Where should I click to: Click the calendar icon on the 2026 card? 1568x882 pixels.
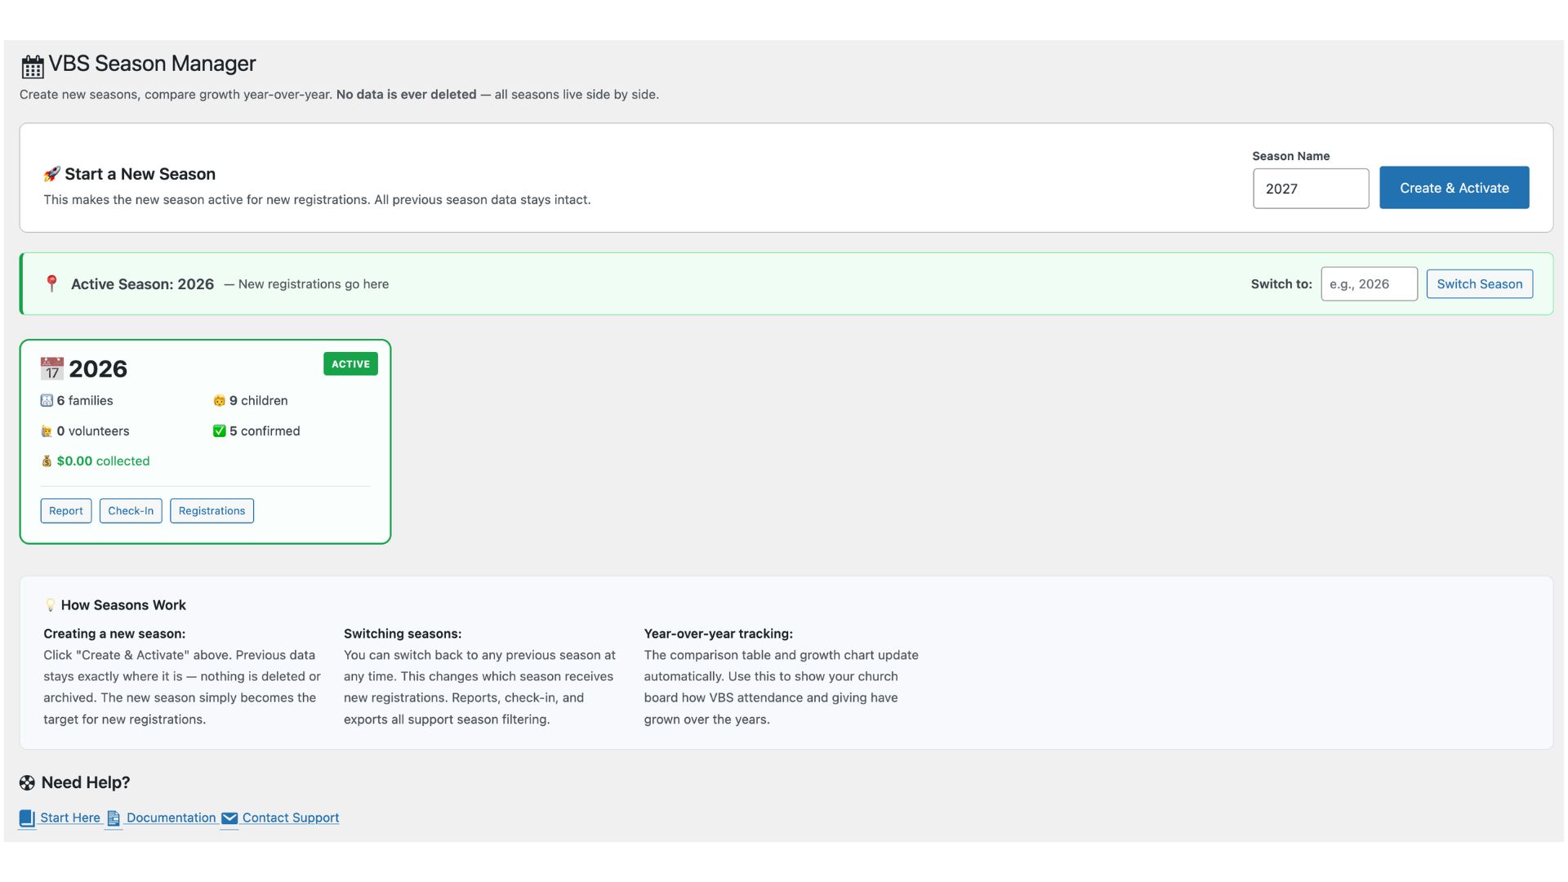click(x=51, y=368)
